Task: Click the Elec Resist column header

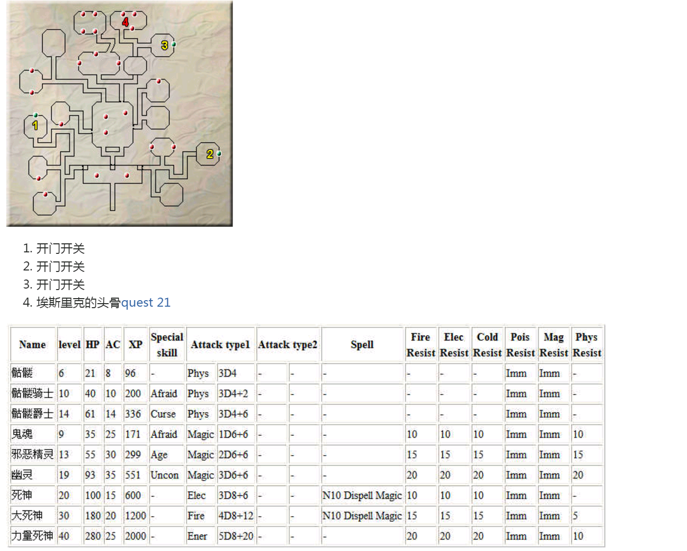Action: [x=453, y=344]
